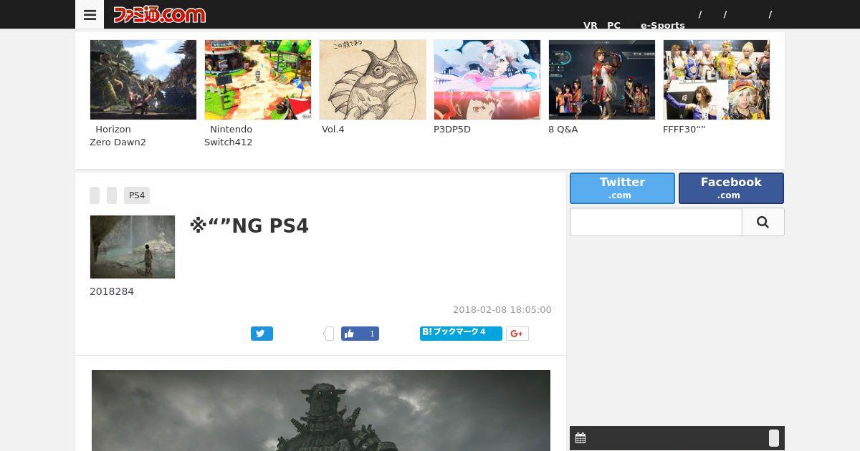Viewport: 860px width, 451px height.
Task: Open the article thumbnail beside the headline
Action: [x=133, y=247]
